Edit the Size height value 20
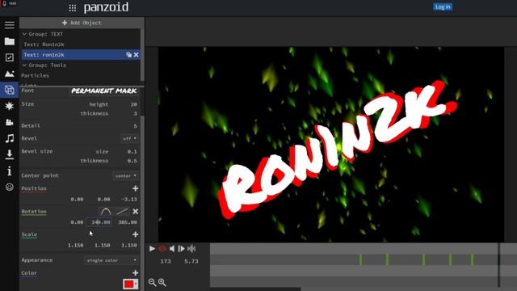Image resolution: width=517 pixels, height=291 pixels. click(x=133, y=104)
